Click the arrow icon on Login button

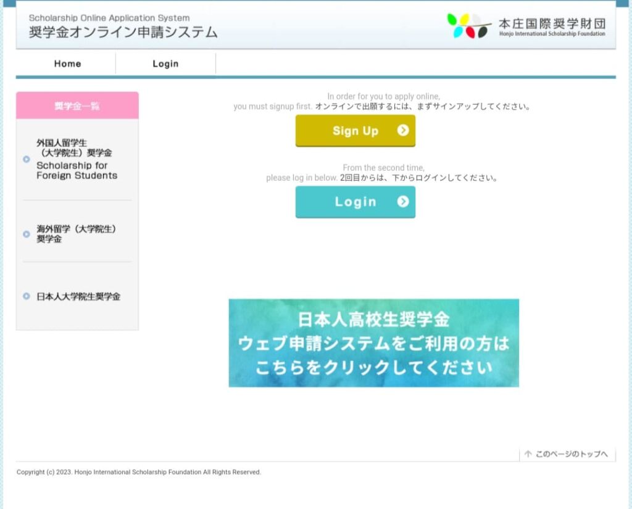click(x=403, y=202)
